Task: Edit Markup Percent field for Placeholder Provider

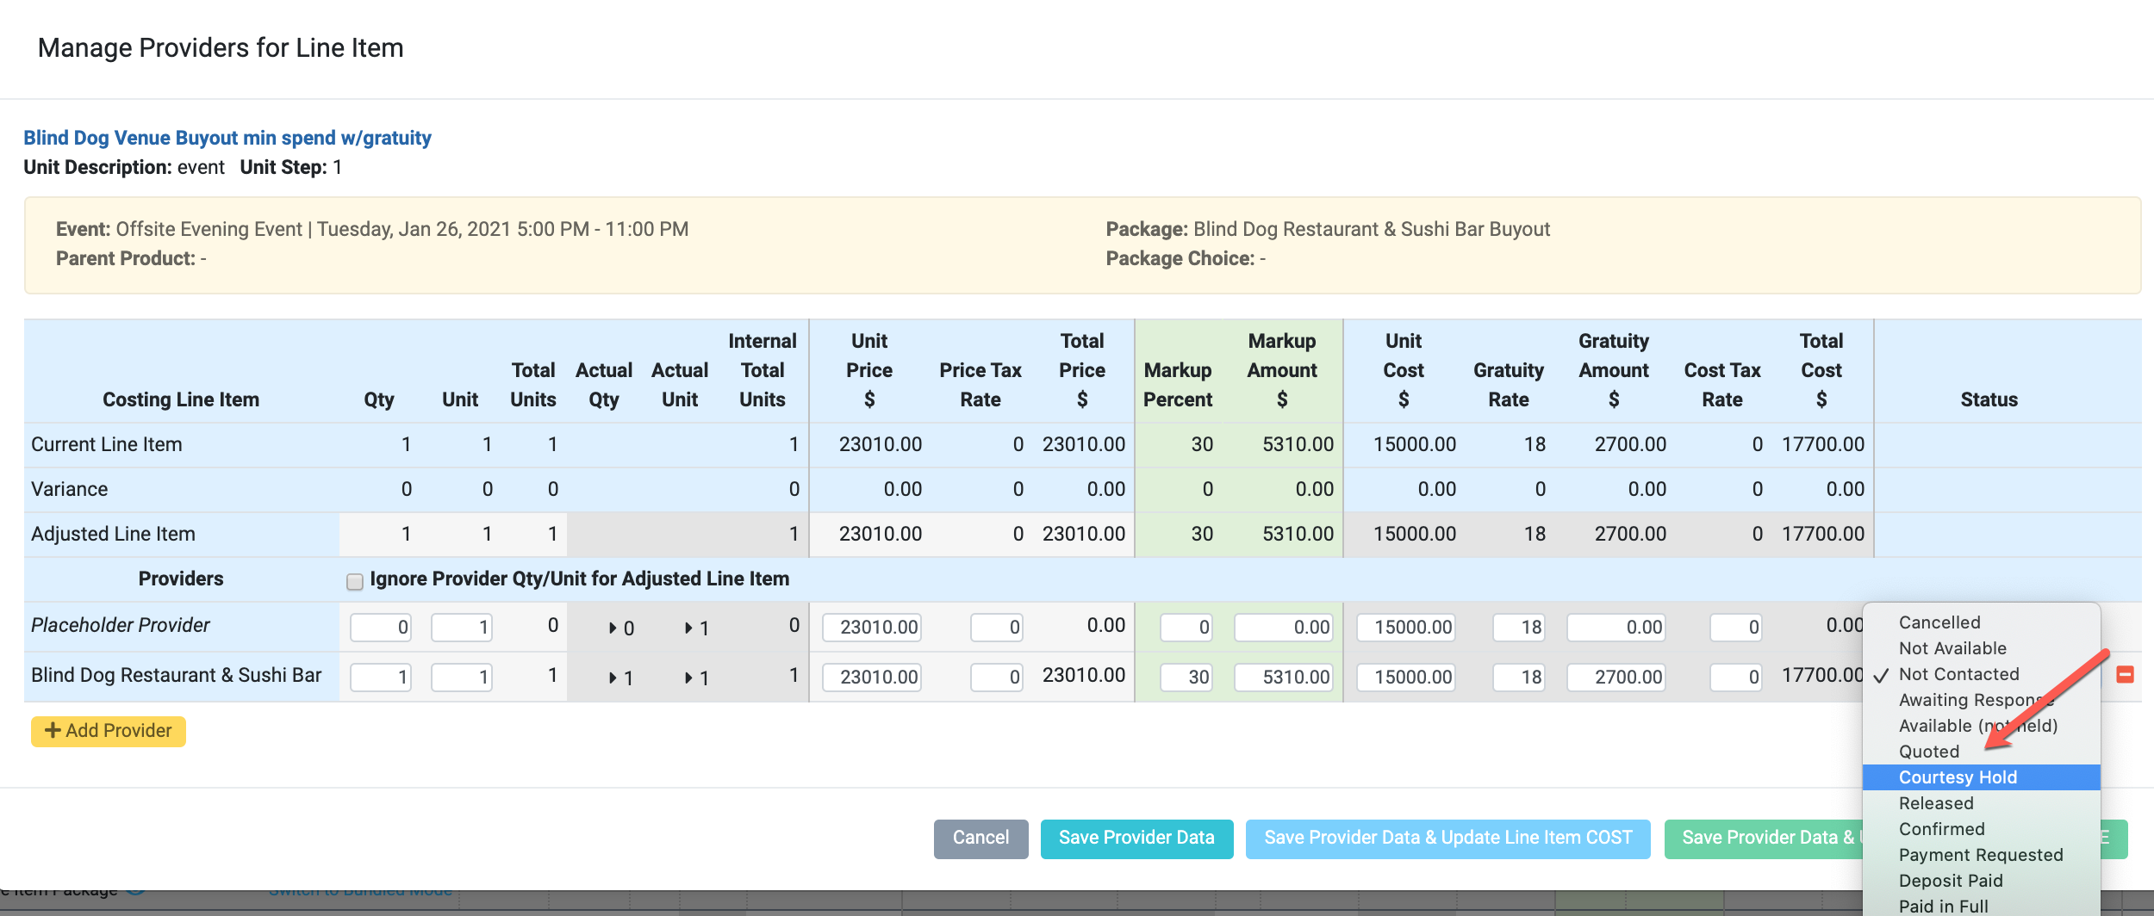Action: (1186, 627)
